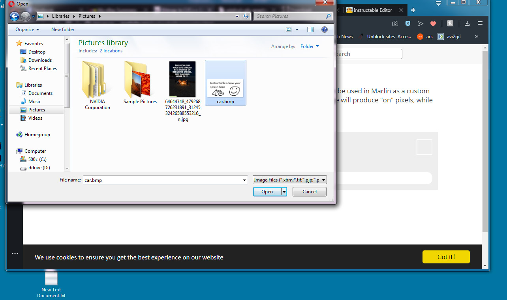The image size is (507, 300).
Task: Show more bookmarks with the chevron
Action: (477, 37)
